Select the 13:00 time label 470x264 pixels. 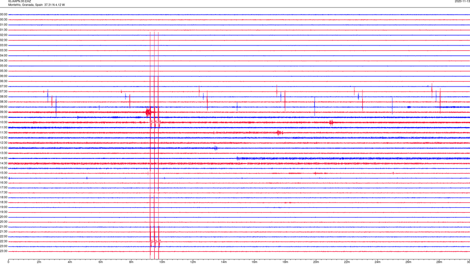(x=3, y=148)
